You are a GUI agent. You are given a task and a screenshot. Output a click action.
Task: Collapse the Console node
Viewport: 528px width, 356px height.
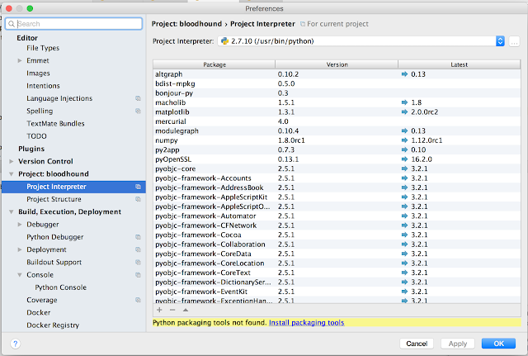click(x=20, y=275)
